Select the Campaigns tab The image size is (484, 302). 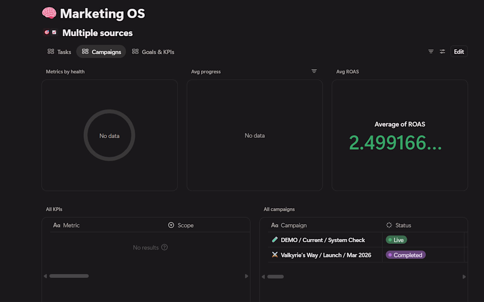pos(101,52)
